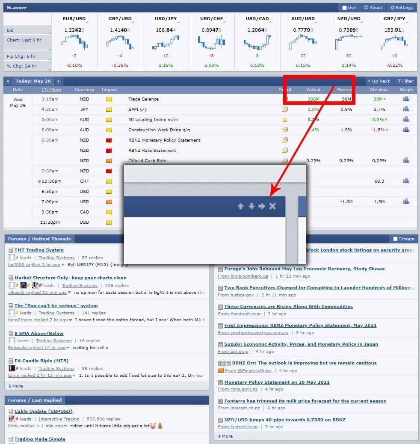The height and width of the screenshot is (444, 420).
Task: Select the Forums / Hottest Threads header tab
Action: 39,239
